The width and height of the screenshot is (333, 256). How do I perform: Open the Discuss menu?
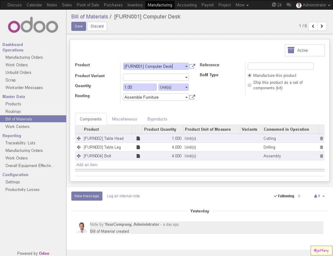[15, 5]
